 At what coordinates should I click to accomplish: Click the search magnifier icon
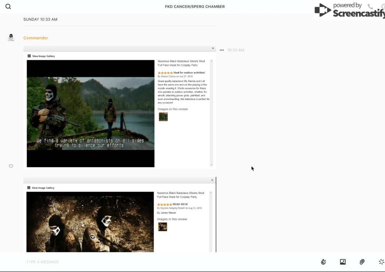click(x=8, y=7)
